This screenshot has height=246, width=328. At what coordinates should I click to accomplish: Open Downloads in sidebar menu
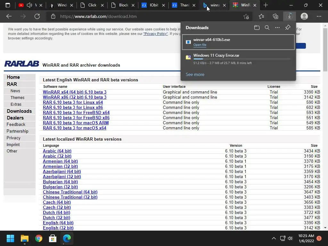19,111
